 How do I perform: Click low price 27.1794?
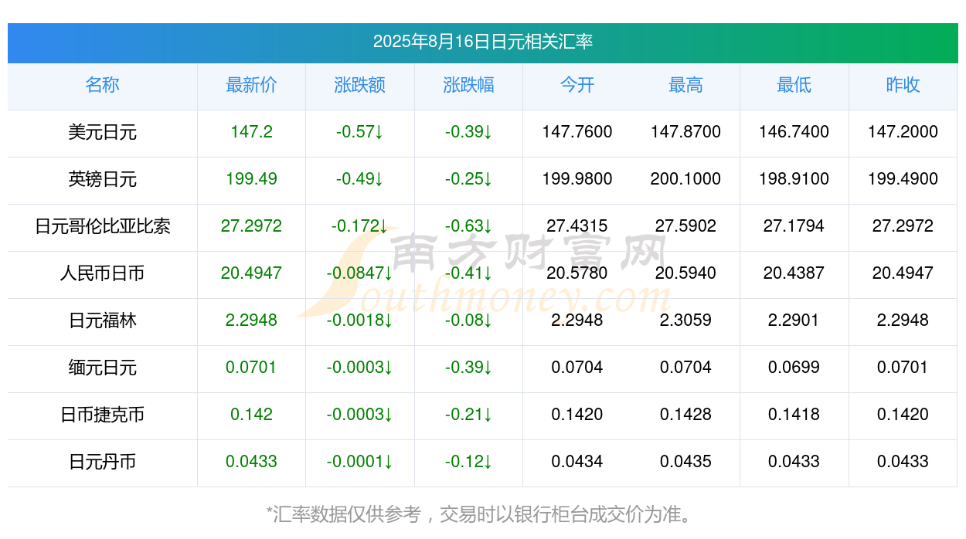[794, 226]
